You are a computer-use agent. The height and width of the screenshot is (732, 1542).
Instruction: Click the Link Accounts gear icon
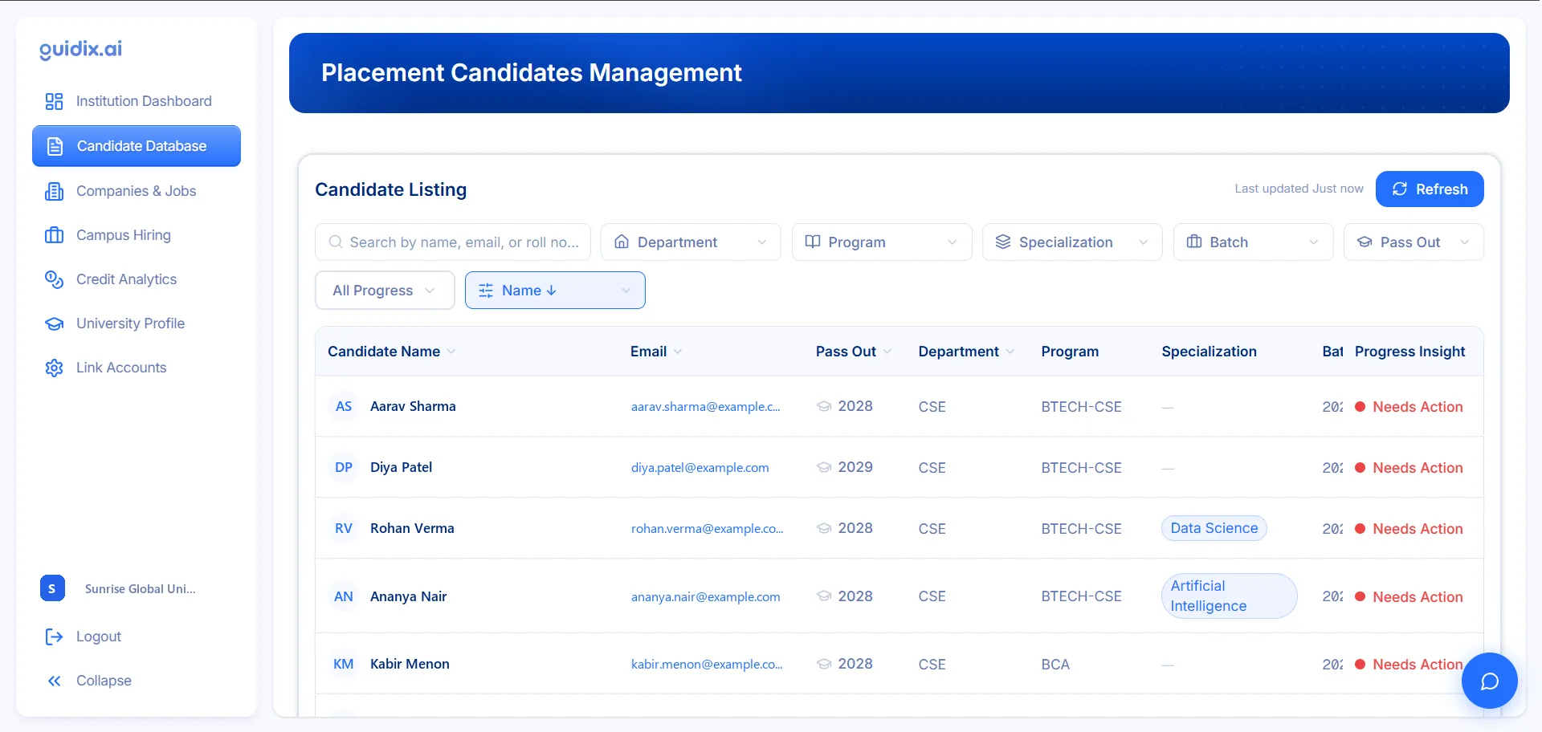[54, 368]
